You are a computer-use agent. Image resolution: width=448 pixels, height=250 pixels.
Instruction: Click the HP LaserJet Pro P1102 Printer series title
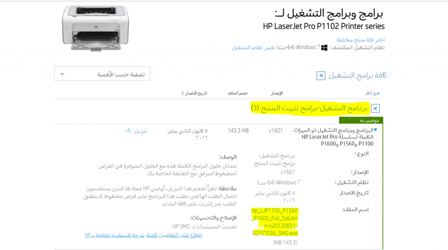pos(324,26)
